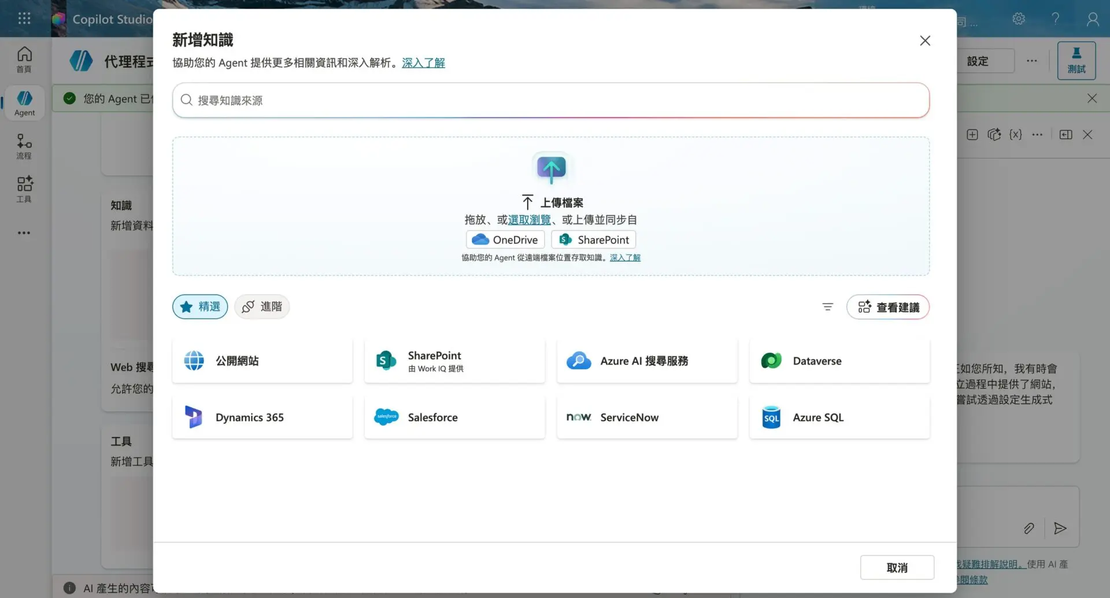
Task: Switch to the 進階 advanced tab
Action: click(262, 307)
